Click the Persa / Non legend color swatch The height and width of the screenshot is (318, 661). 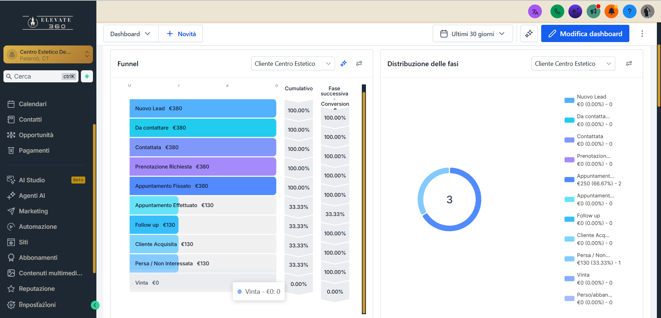pyautogui.click(x=569, y=259)
